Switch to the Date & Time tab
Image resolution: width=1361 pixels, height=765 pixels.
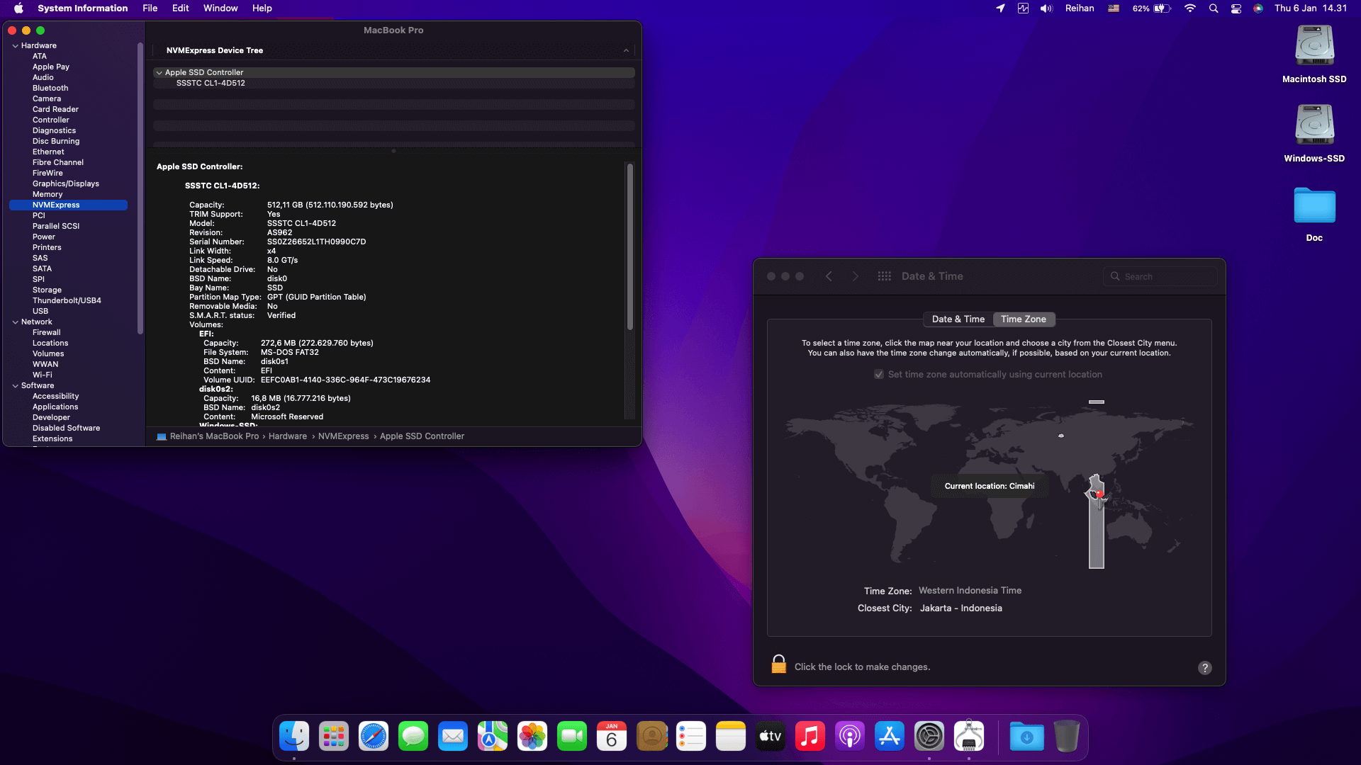958,319
